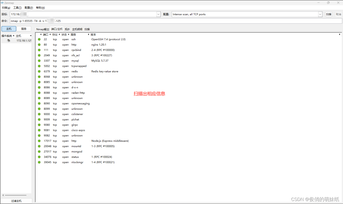Click the 'Node.js (Express middleware)' cell
The width and height of the screenshot is (343, 204).
(x=110, y=141)
